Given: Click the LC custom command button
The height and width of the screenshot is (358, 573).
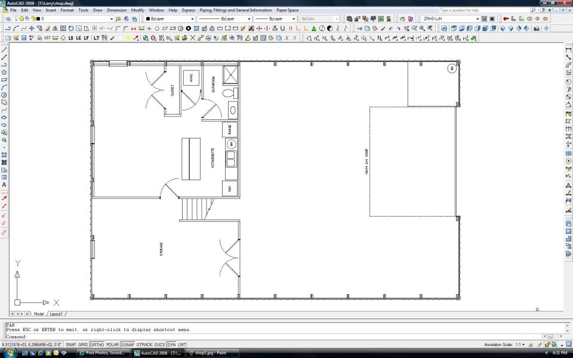Looking at the screenshot, I should [x=79, y=38].
